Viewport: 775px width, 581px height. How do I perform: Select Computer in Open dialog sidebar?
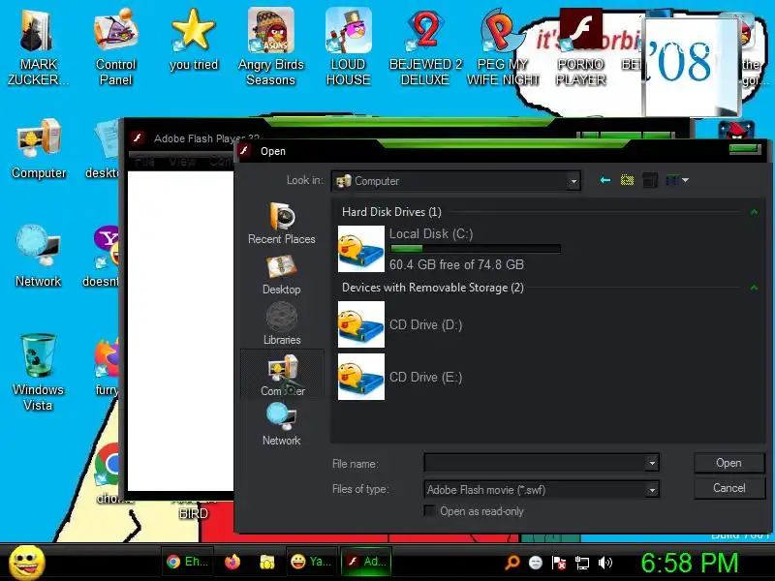tap(282, 375)
